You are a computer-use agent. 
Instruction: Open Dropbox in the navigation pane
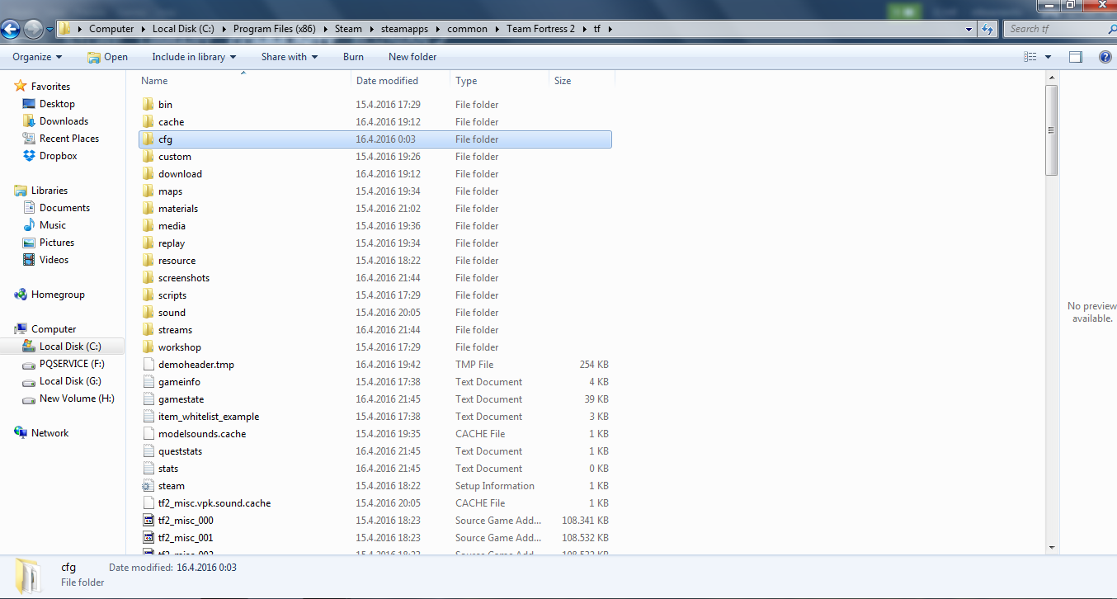[x=59, y=156]
